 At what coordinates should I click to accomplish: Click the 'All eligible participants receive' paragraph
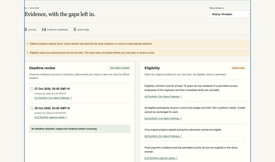tap(195, 110)
